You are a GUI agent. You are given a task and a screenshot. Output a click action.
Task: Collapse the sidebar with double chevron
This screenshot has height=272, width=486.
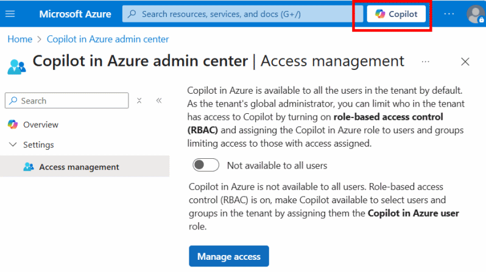point(159,100)
